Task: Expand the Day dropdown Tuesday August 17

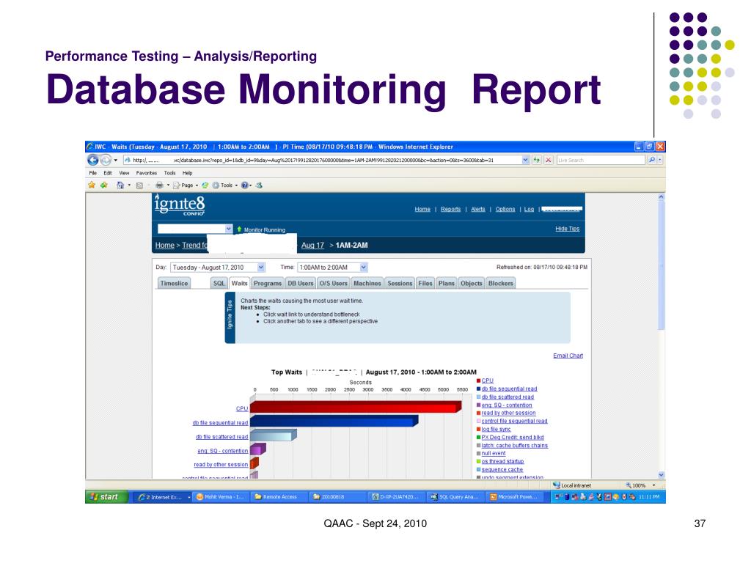Action: 261,268
